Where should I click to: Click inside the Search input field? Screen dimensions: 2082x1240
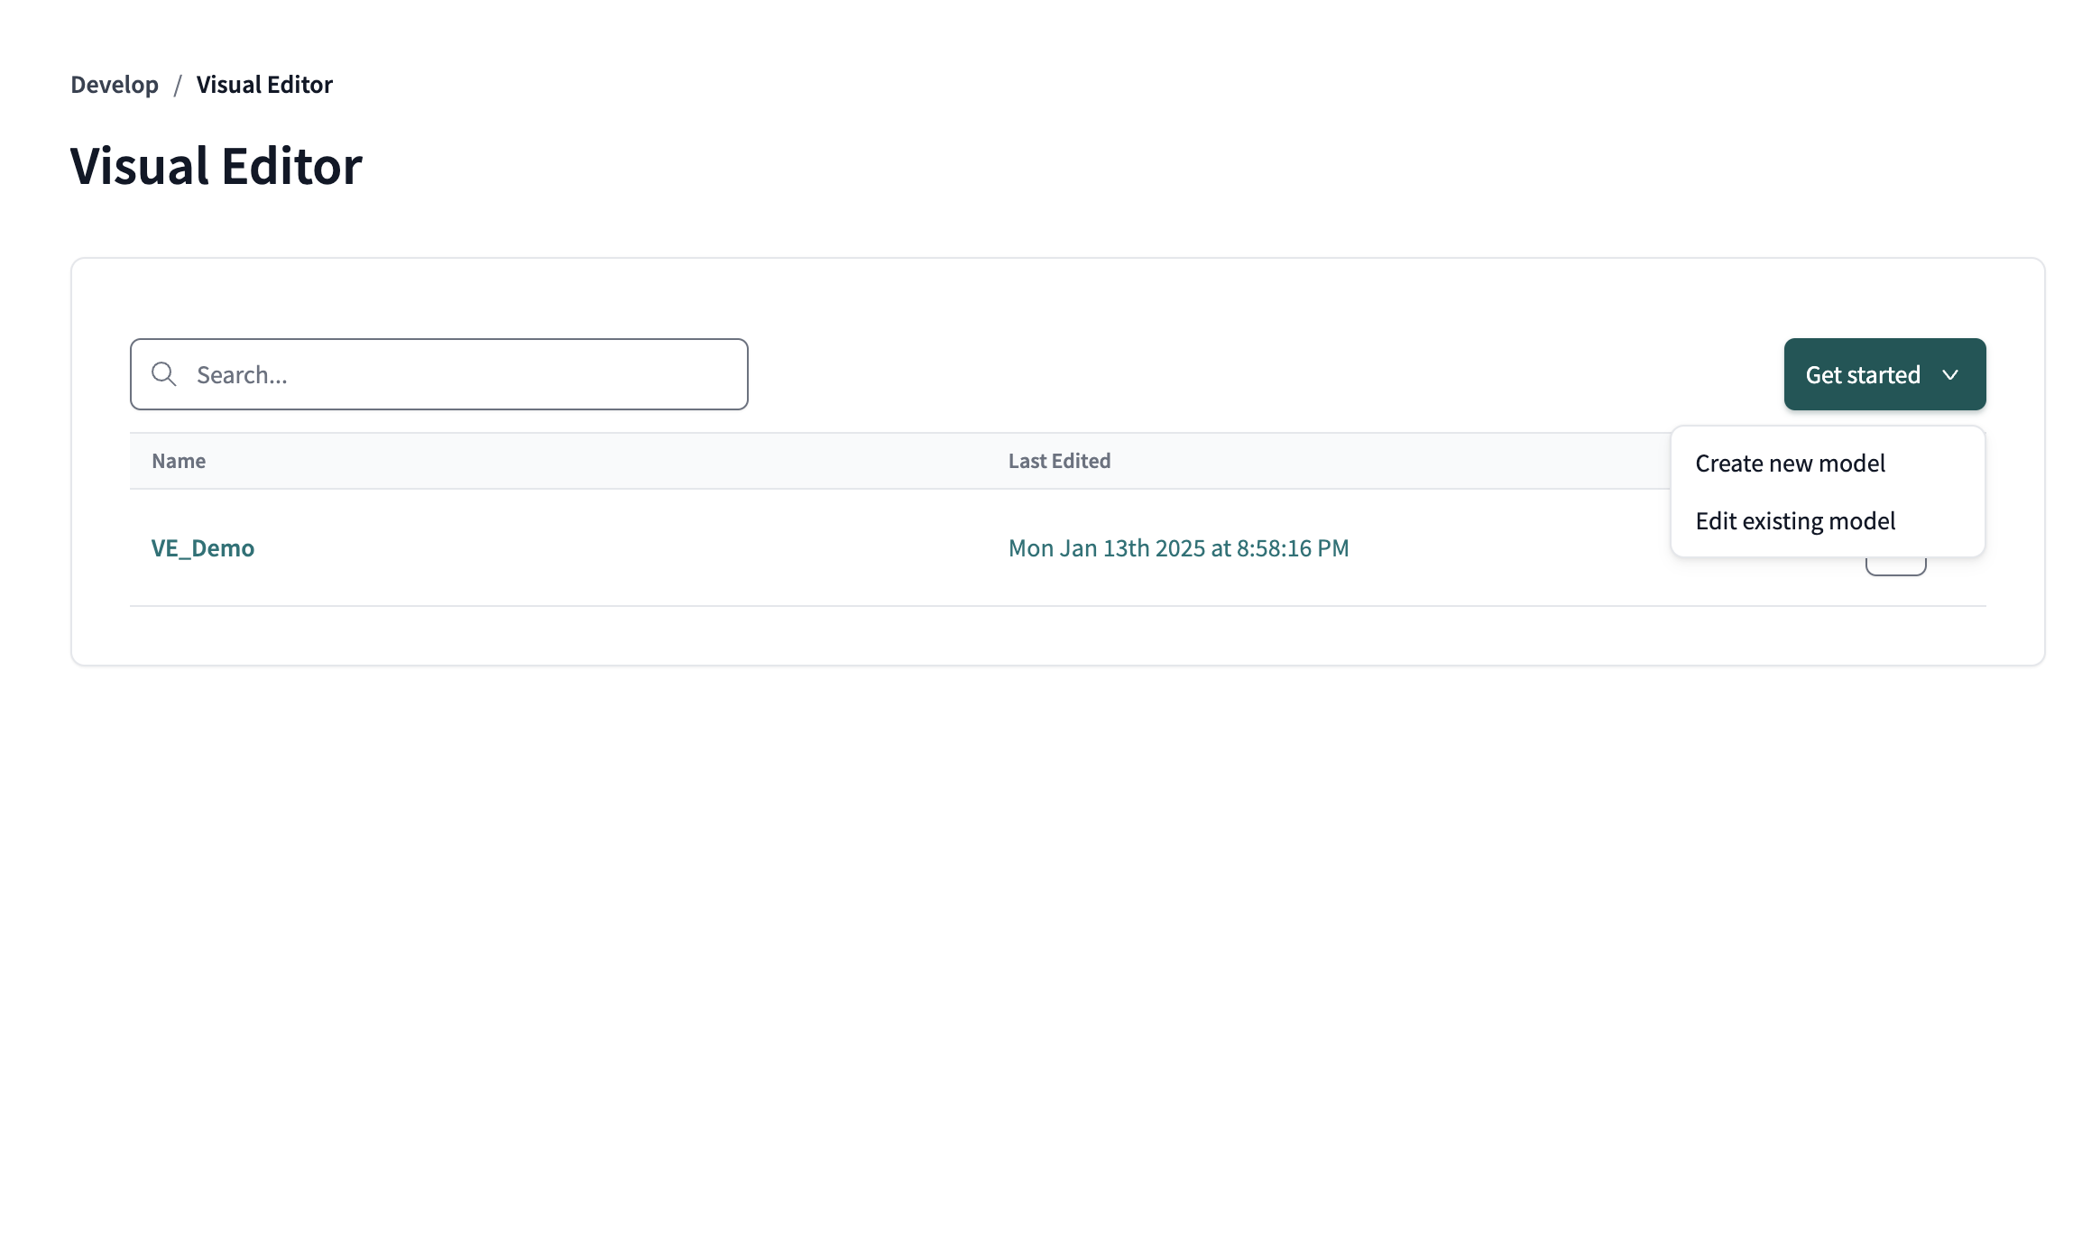451,373
